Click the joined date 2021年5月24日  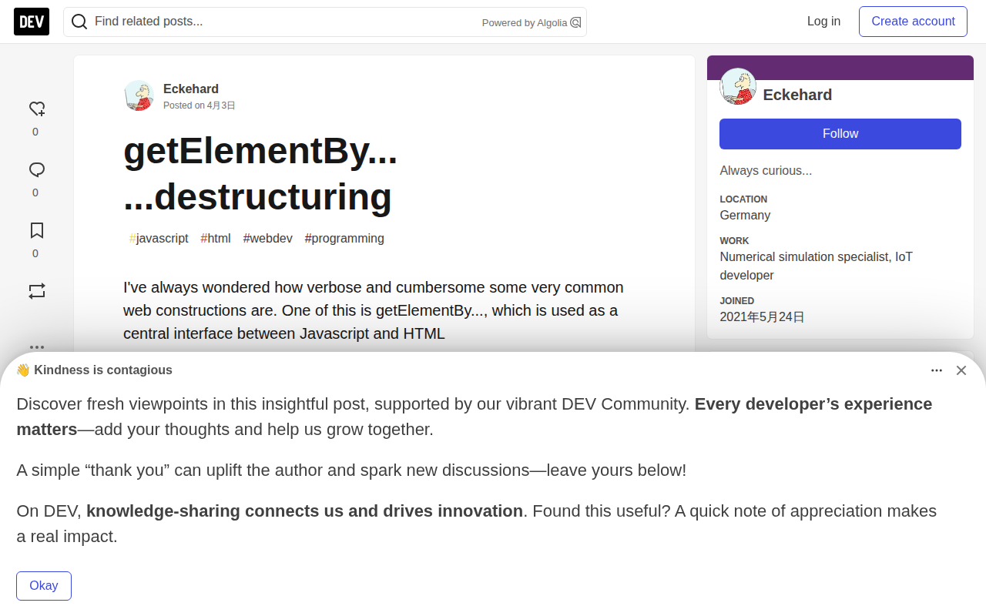coord(762,317)
